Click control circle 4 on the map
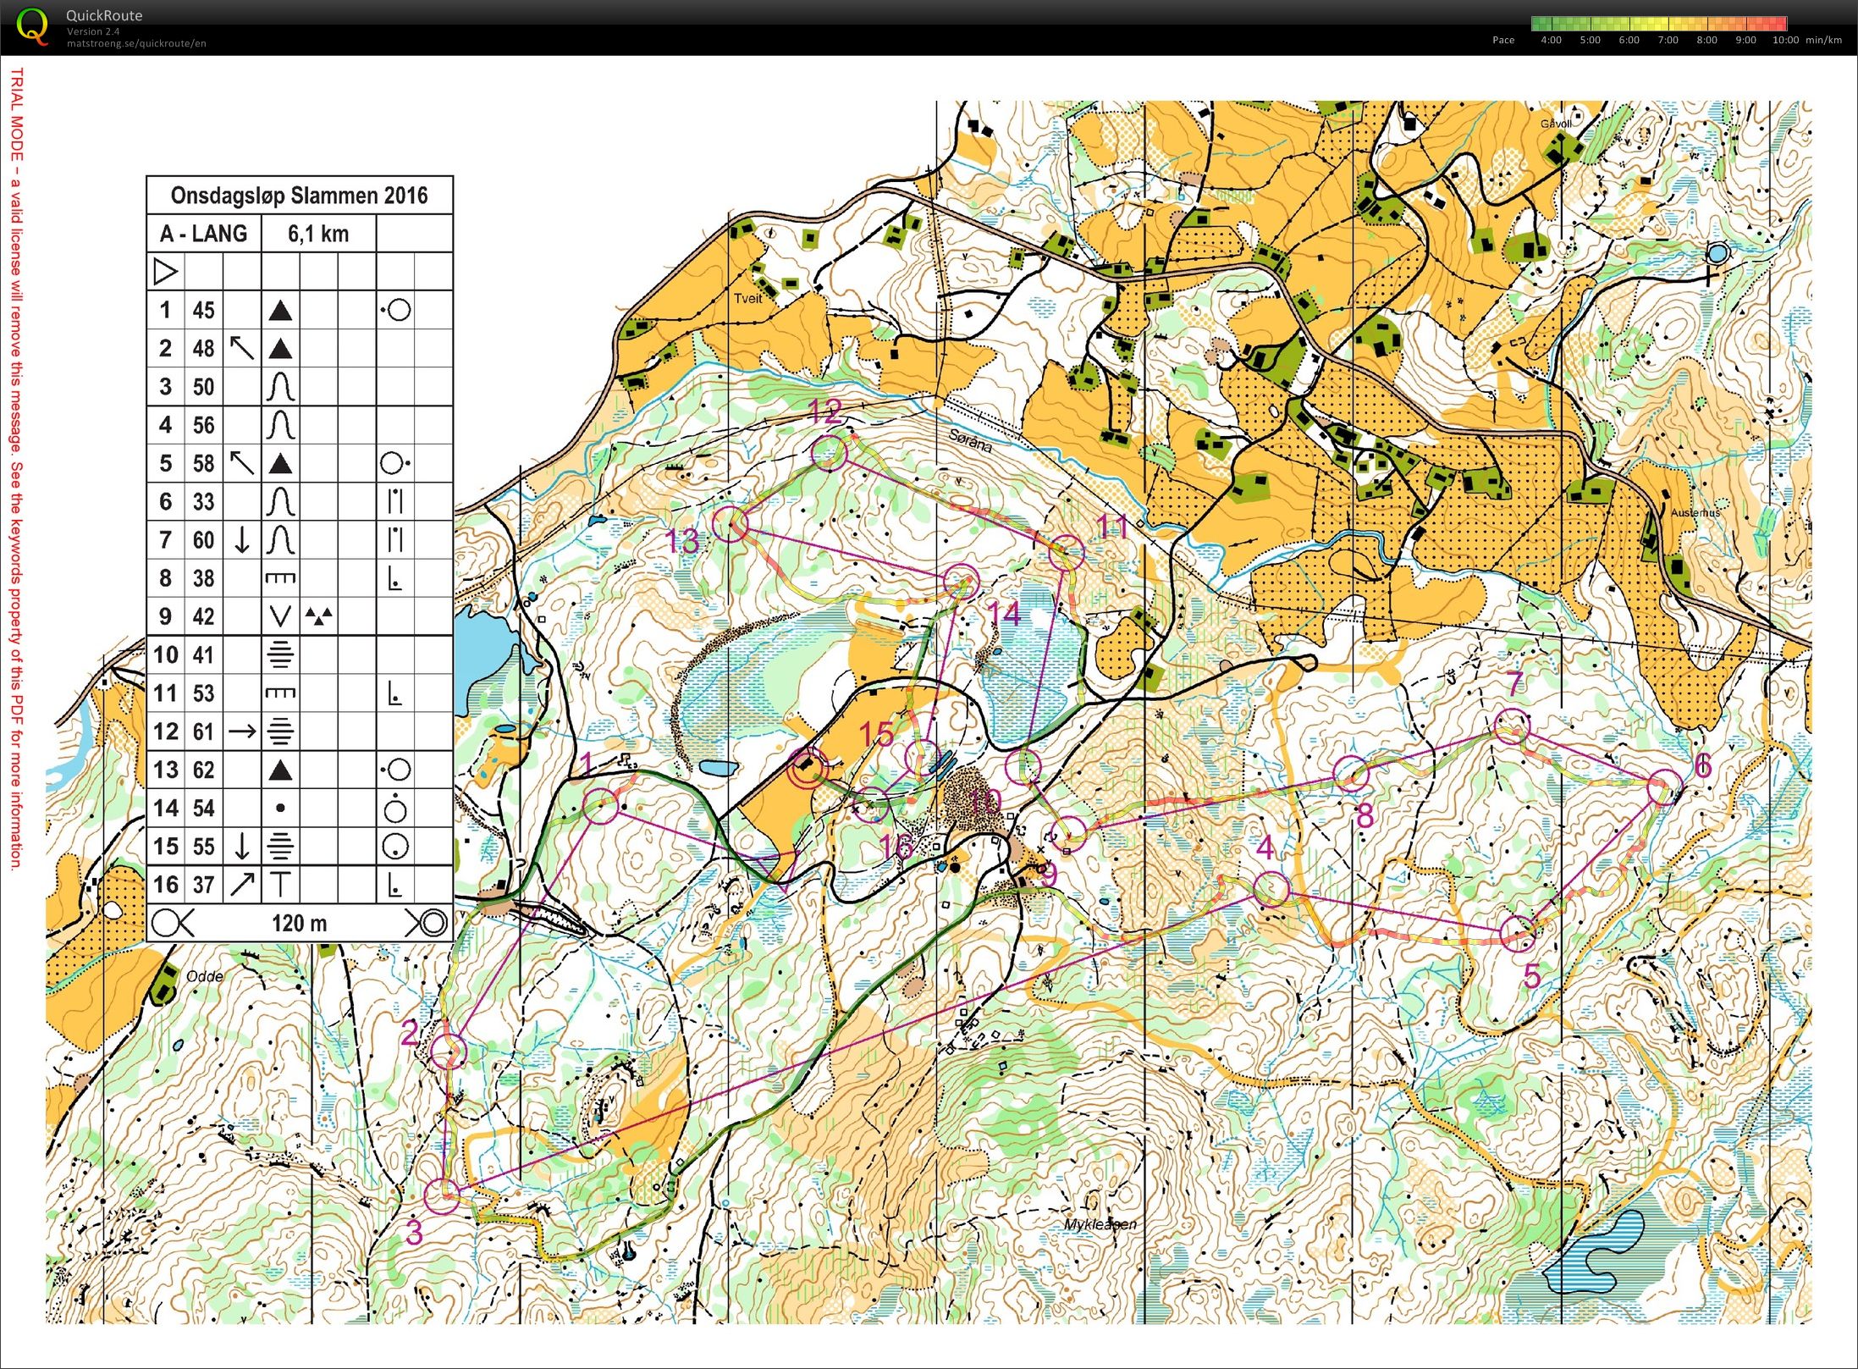The image size is (1858, 1369). tap(1271, 890)
